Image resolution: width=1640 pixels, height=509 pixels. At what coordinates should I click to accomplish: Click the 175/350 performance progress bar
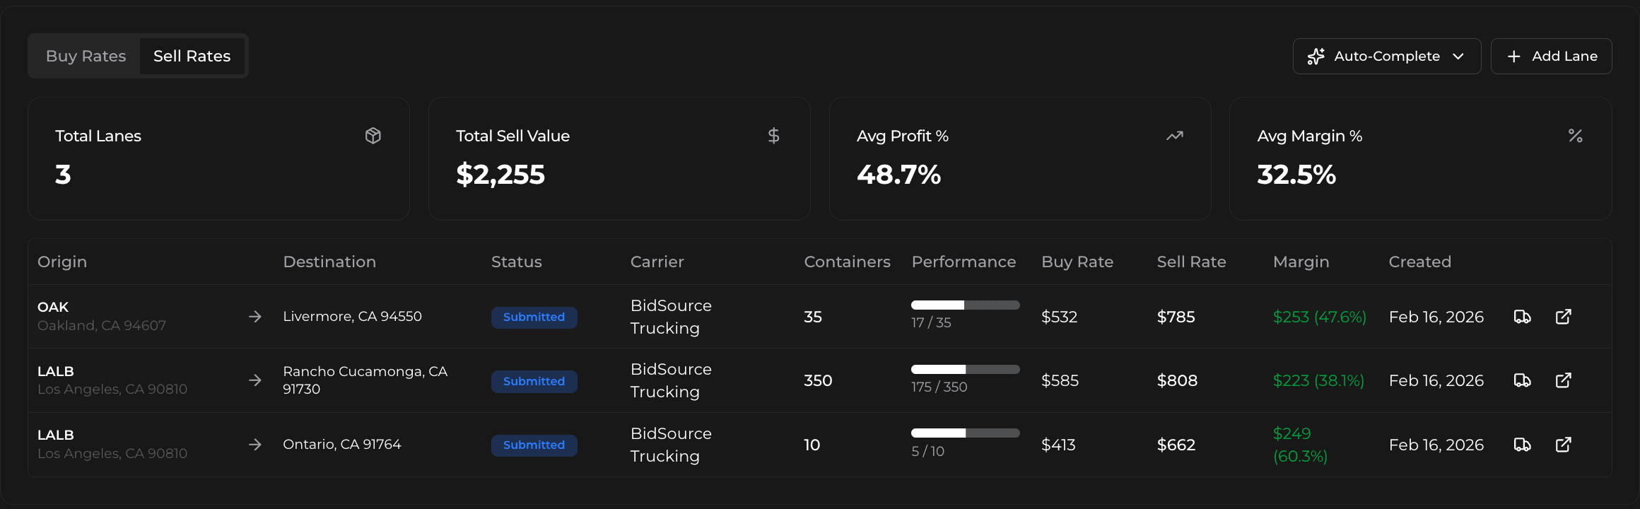(965, 369)
